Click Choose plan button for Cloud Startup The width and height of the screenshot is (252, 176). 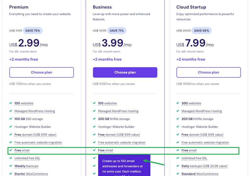209,73
